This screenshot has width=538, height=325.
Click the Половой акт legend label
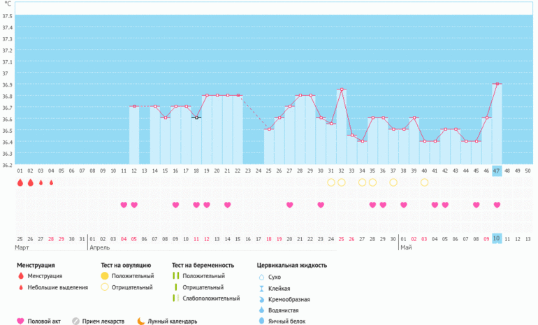43,322
